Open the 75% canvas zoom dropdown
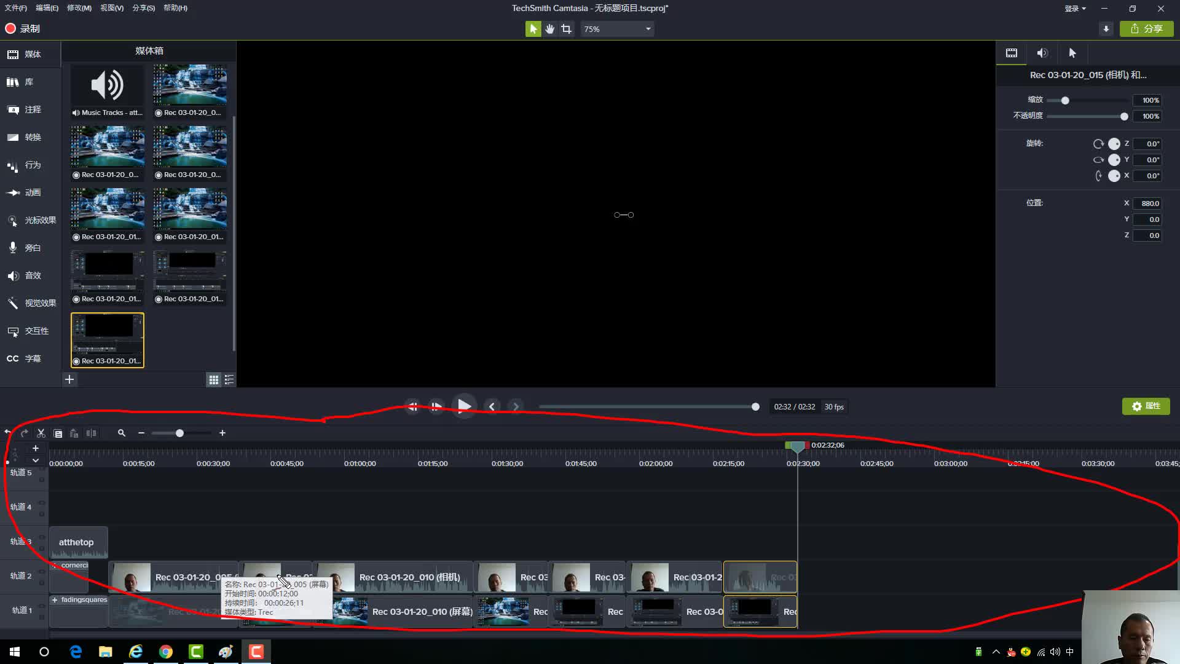This screenshot has width=1180, height=664. (617, 29)
